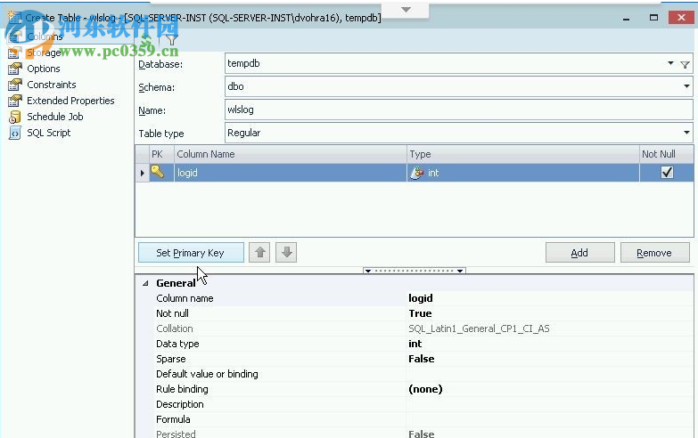Click the Add column button
This screenshot has width=698, height=438.
pos(579,253)
